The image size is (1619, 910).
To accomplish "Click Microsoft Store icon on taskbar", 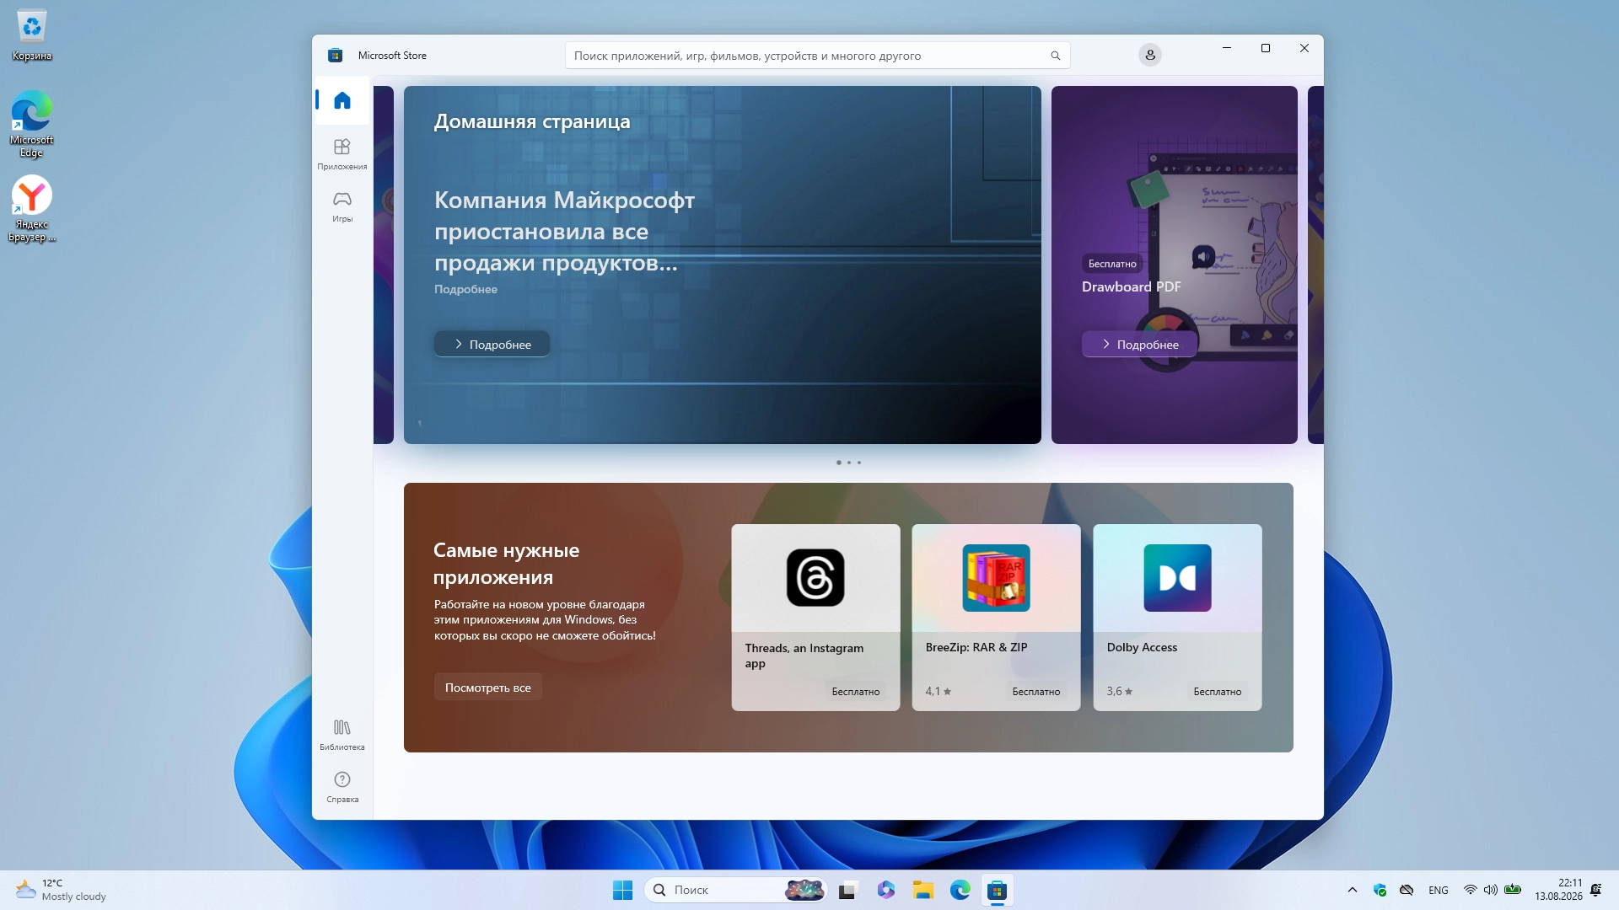I will [997, 890].
